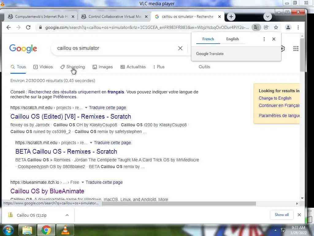Click horizontal scrollbar right arrow
Viewport: 314px width, 236px height.
297,203
